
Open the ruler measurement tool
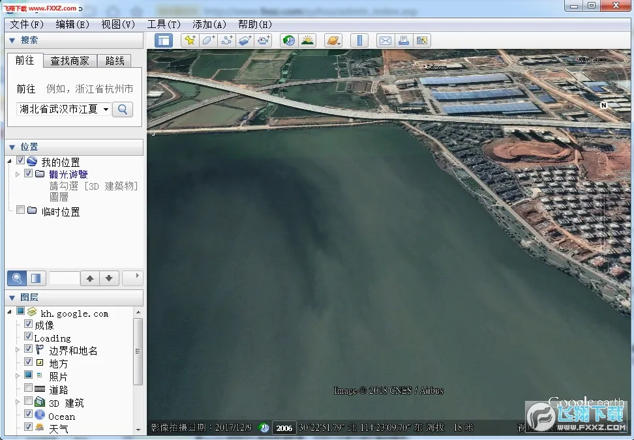pyautogui.click(x=359, y=40)
